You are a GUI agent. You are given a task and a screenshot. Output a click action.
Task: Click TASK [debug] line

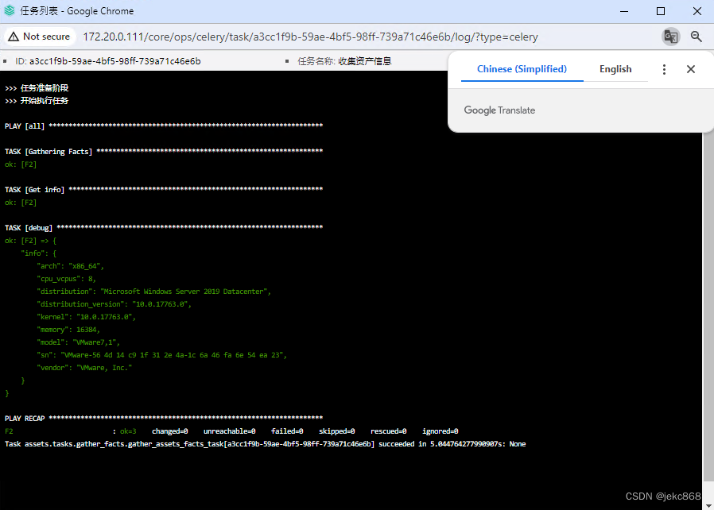[164, 227]
